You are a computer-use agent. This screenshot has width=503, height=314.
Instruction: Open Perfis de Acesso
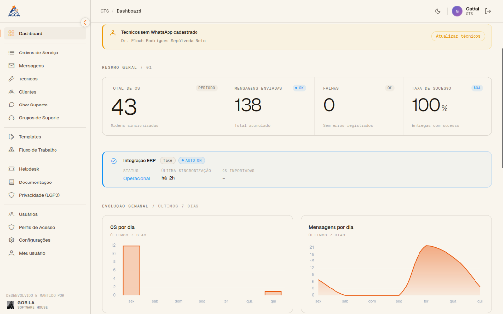(x=45, y=227)
